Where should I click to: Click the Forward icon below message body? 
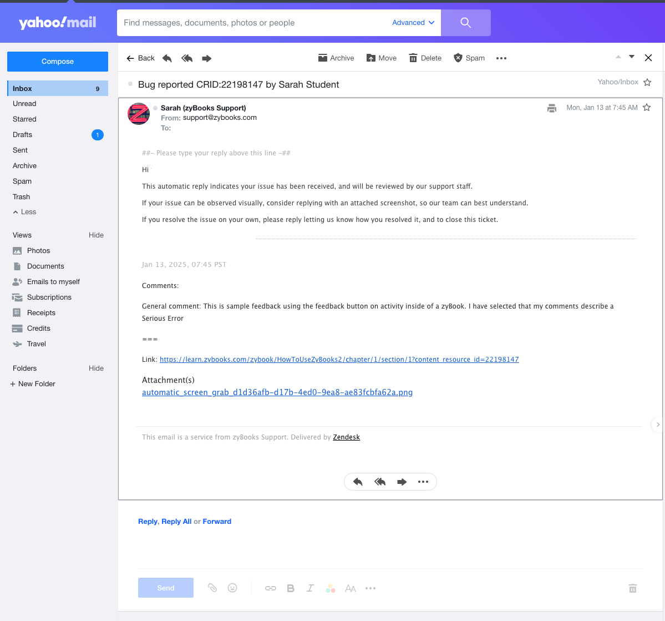(402, 482)
